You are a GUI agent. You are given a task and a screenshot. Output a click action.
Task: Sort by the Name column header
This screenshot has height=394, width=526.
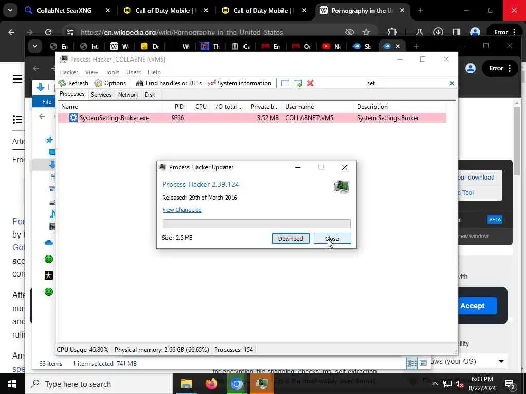pos(109,107)
